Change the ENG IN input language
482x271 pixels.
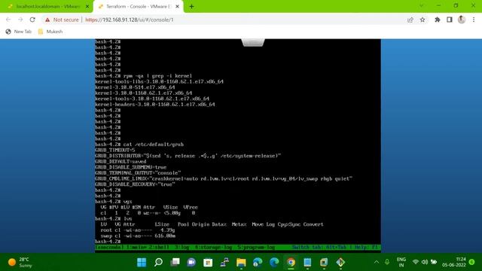click(401, 263)
